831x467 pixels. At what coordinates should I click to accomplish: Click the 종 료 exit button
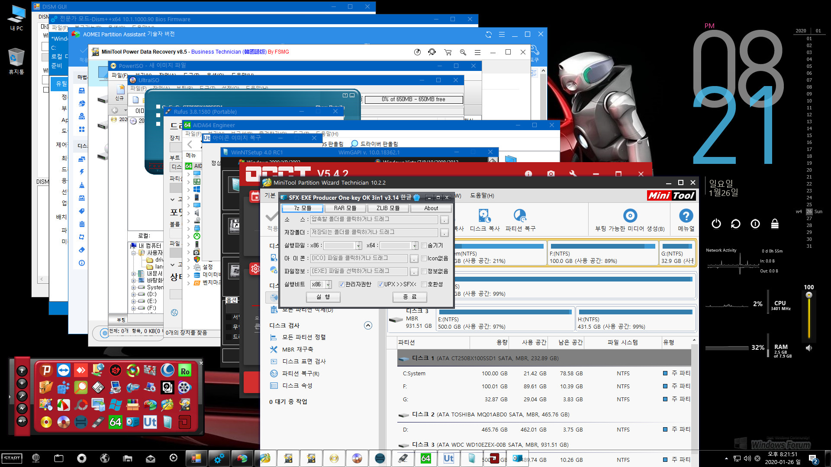[409, 297]
